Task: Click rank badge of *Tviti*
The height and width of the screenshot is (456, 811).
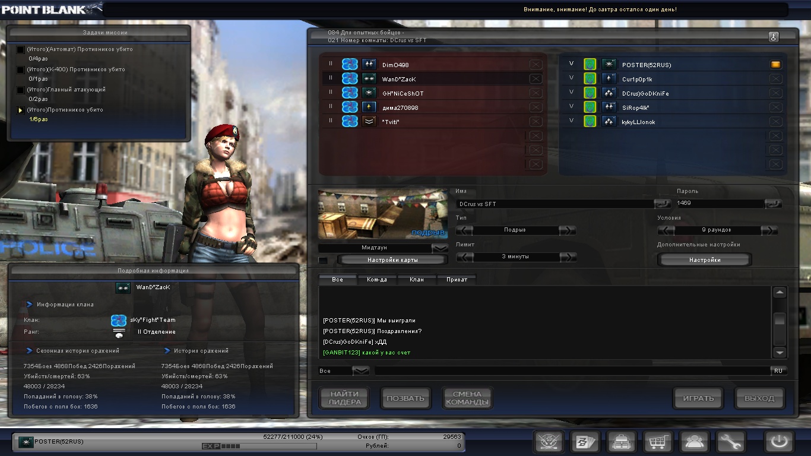Action: tap(369, 121)
